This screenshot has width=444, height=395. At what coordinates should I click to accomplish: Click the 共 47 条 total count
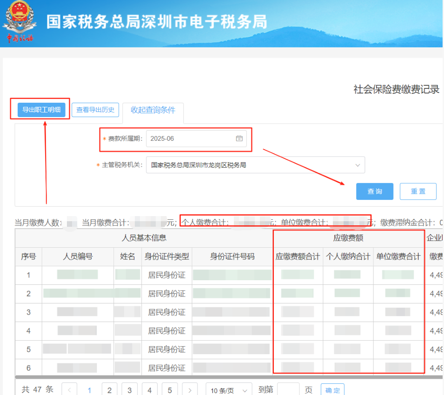(37, 389)
